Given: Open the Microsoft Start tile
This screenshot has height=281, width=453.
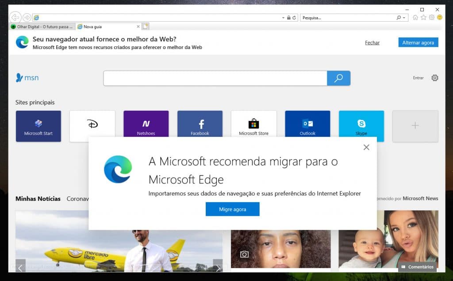Looking at the screenshot, I should [x=38, y=126].
